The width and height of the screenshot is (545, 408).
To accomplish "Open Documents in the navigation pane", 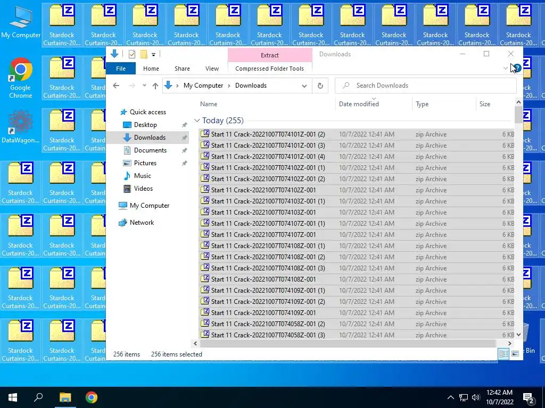I will (x=150, y=150).
